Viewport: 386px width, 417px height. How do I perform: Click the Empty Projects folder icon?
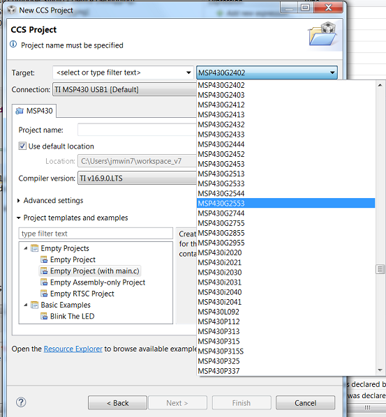(35, 248)
